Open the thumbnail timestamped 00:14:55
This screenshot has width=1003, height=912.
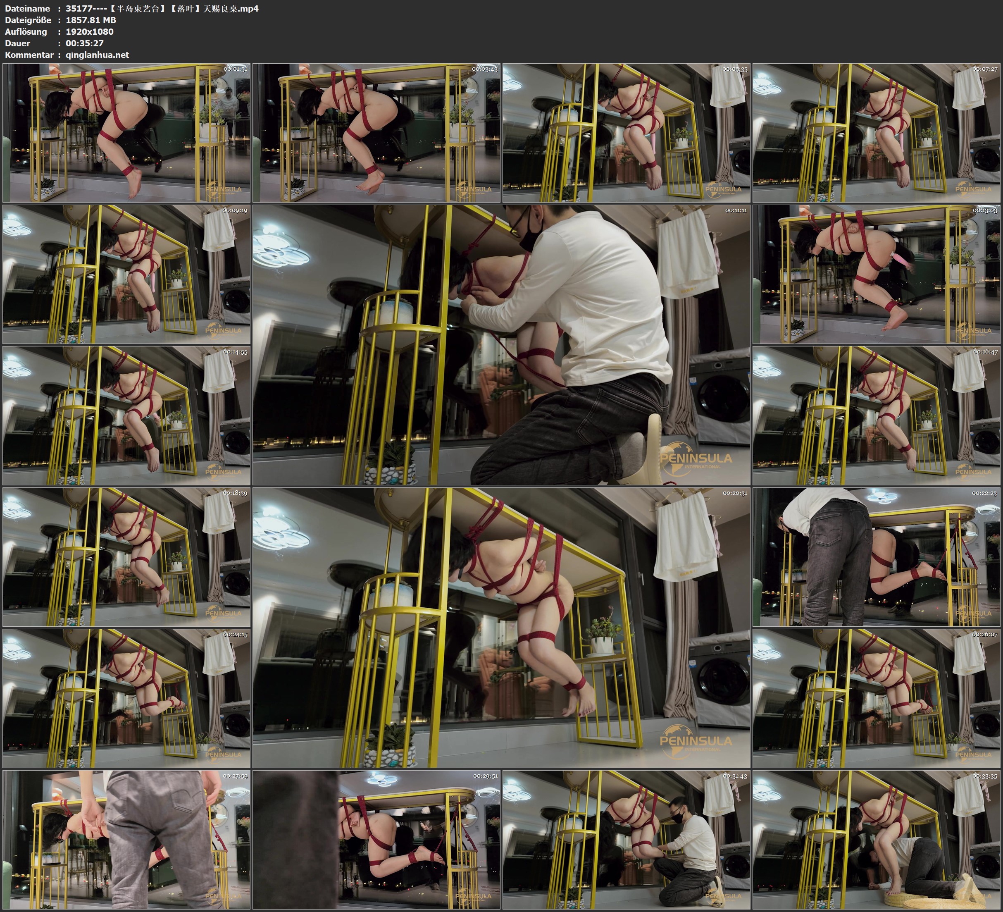[x=127, y=415]
